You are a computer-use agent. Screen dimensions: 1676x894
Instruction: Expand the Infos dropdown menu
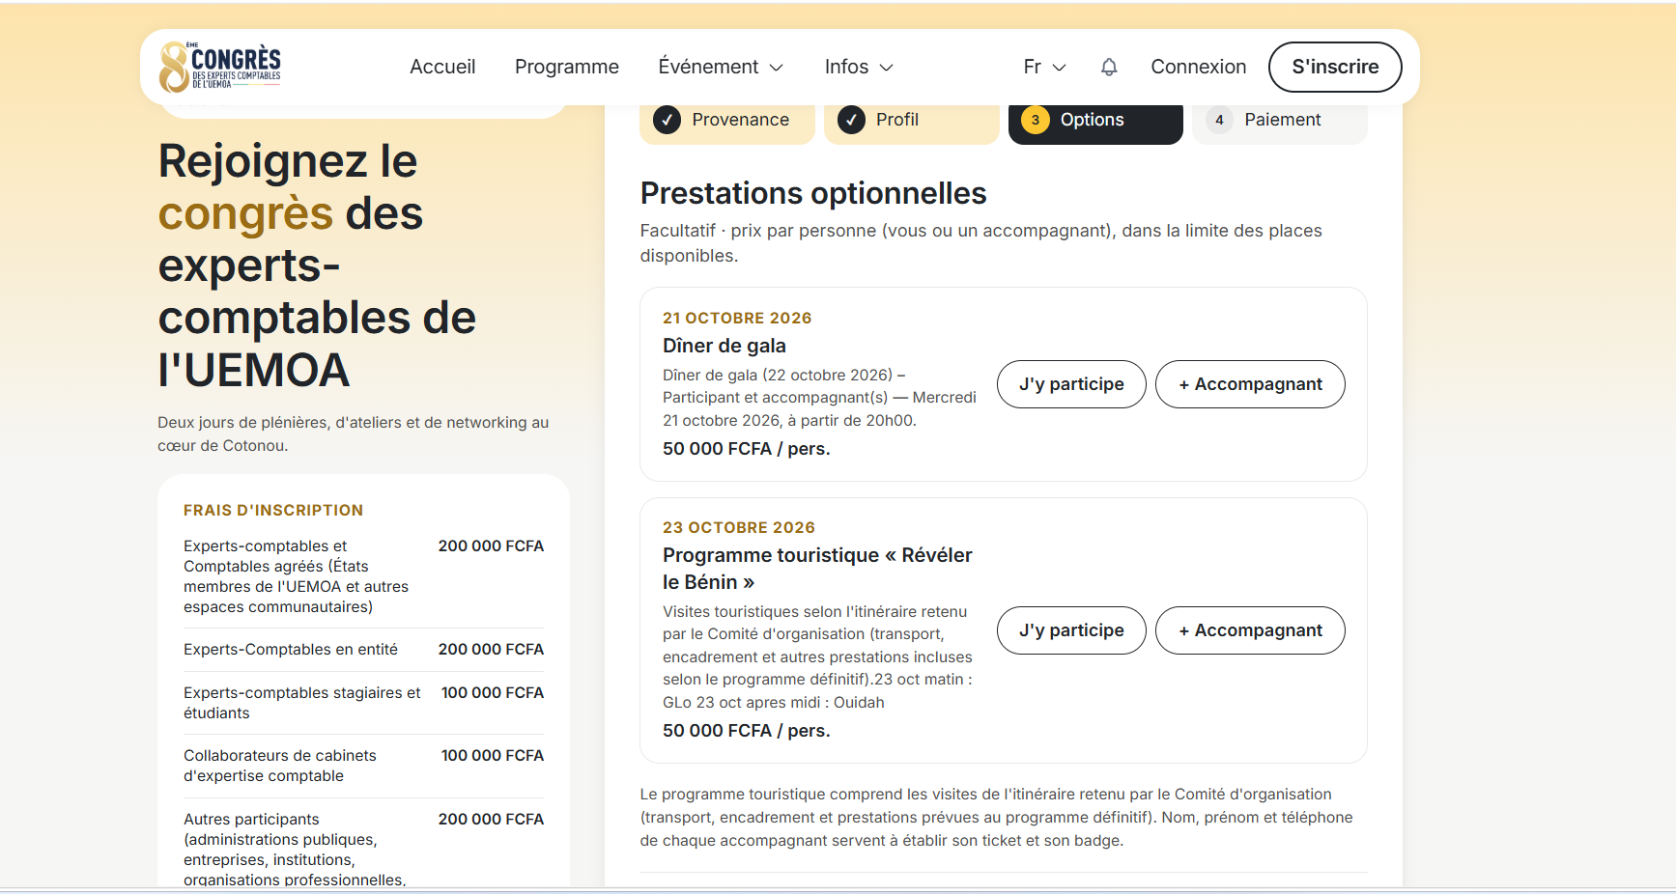[x=859, y=67]
